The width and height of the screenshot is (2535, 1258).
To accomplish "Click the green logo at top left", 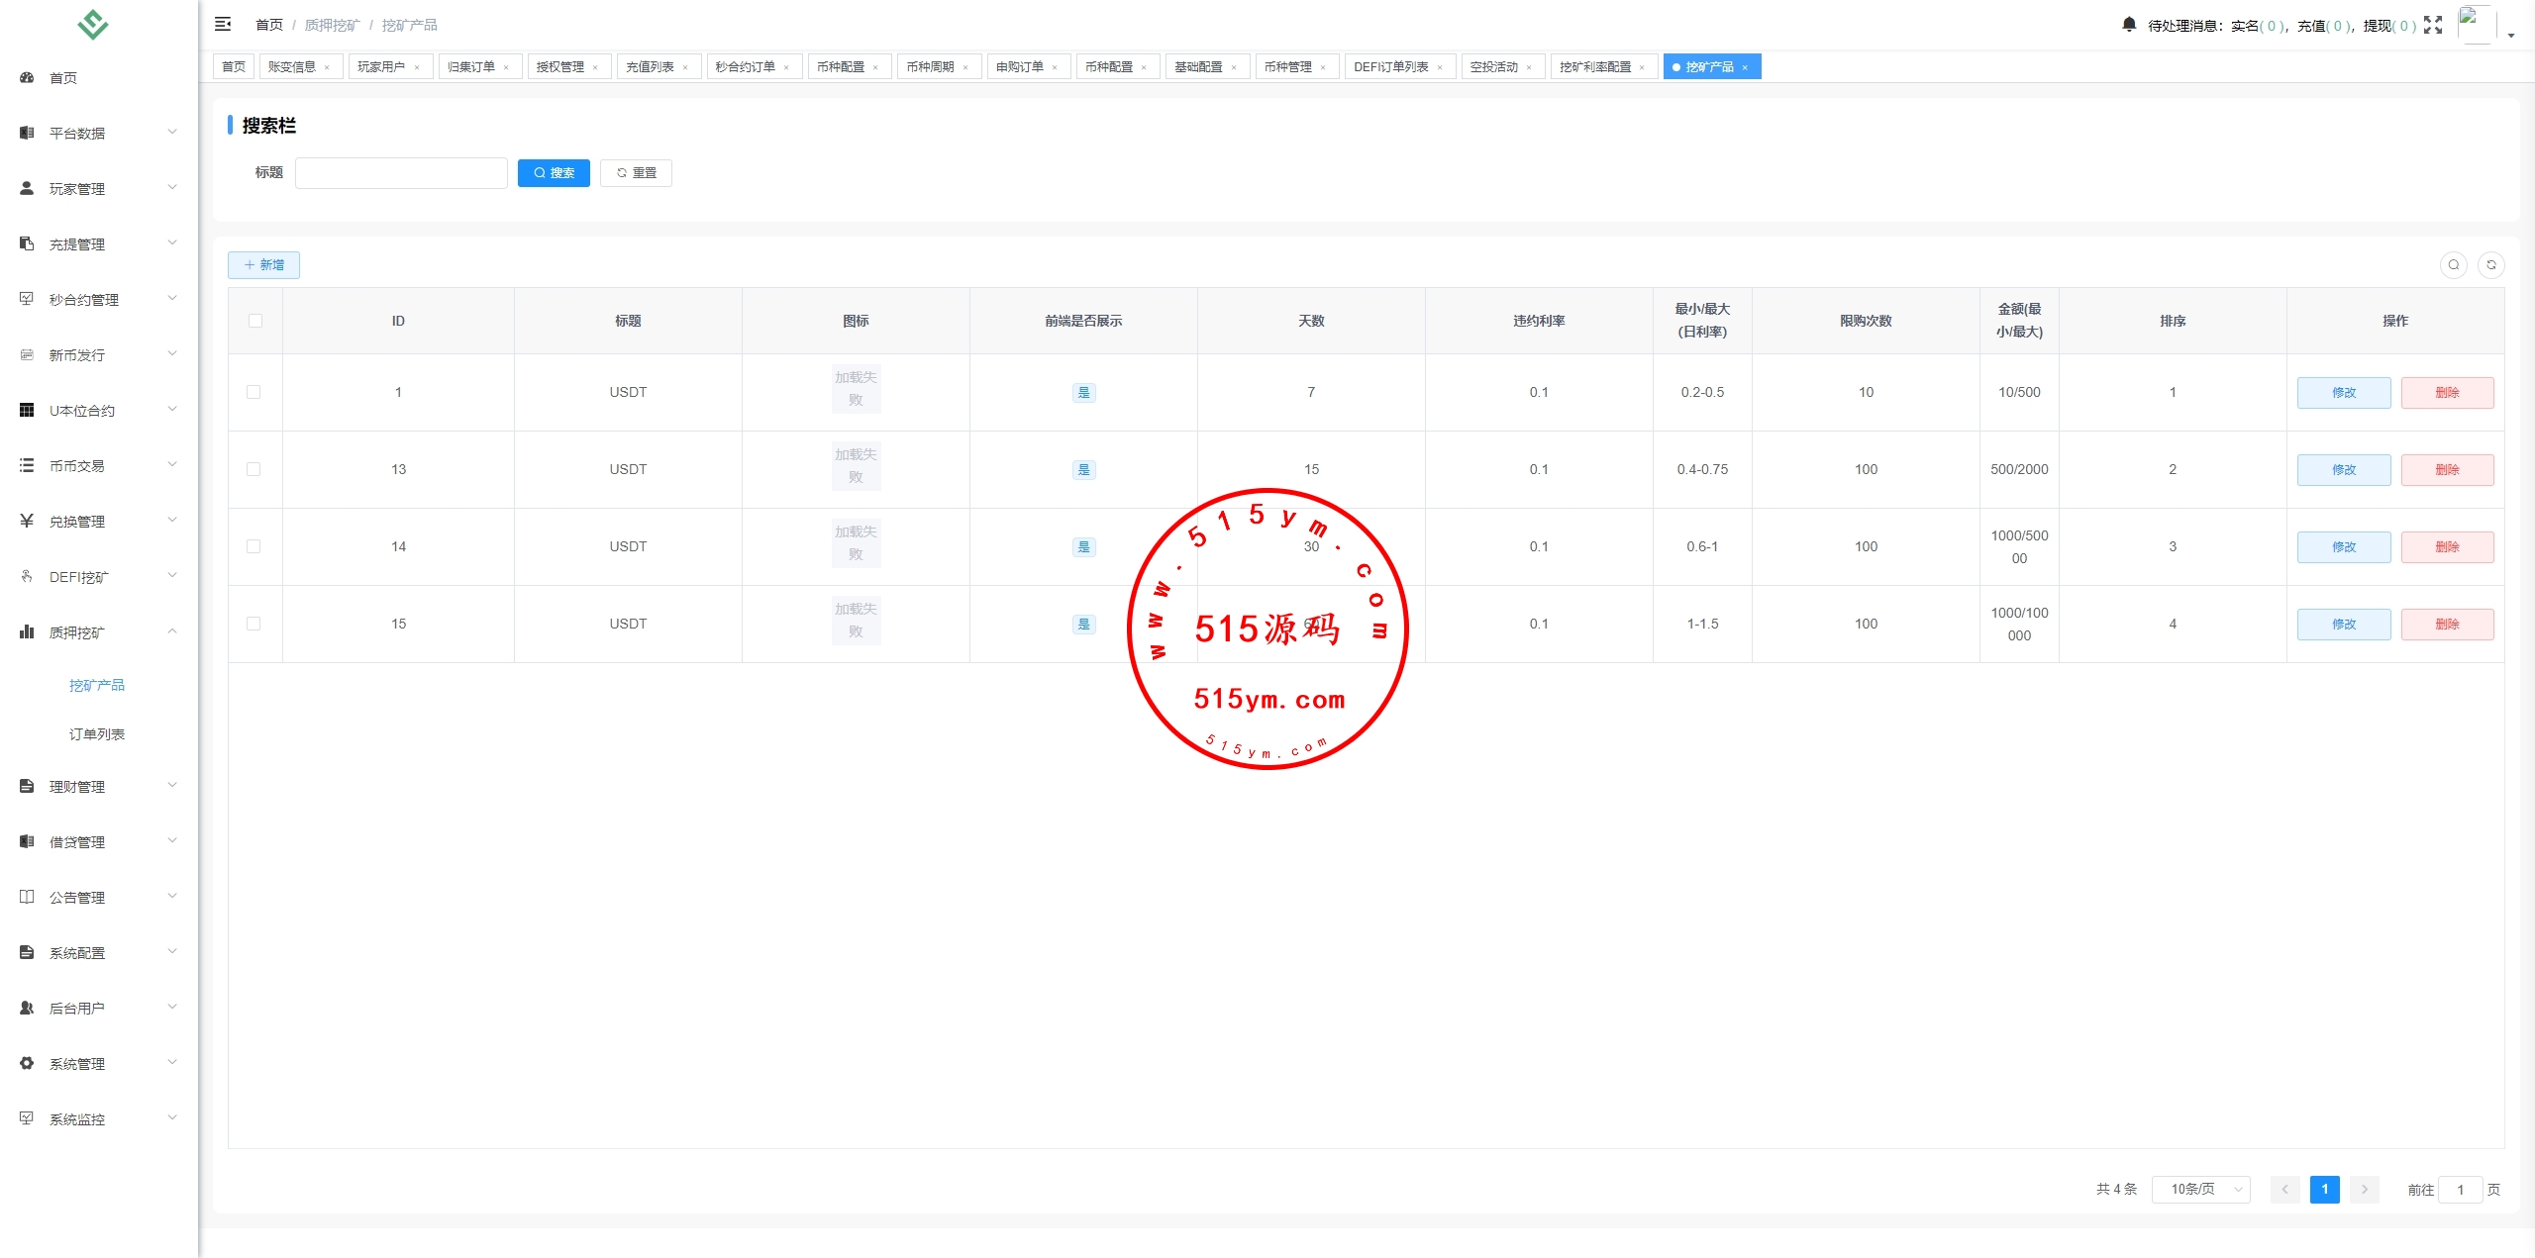I will (93, 24).
